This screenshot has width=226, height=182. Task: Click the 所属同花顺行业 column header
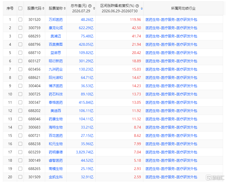183,8
